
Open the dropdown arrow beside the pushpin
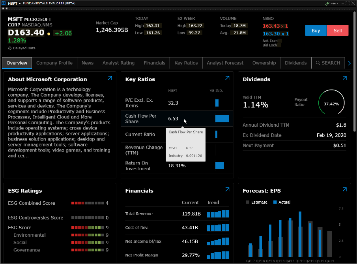click(337, 4)
